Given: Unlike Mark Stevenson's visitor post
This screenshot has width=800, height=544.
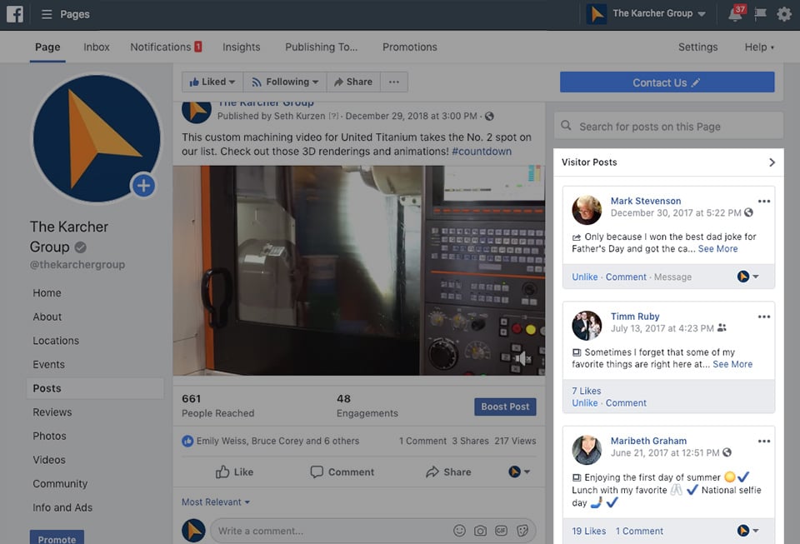Looking at the screenshot, I should coord(582,277).
